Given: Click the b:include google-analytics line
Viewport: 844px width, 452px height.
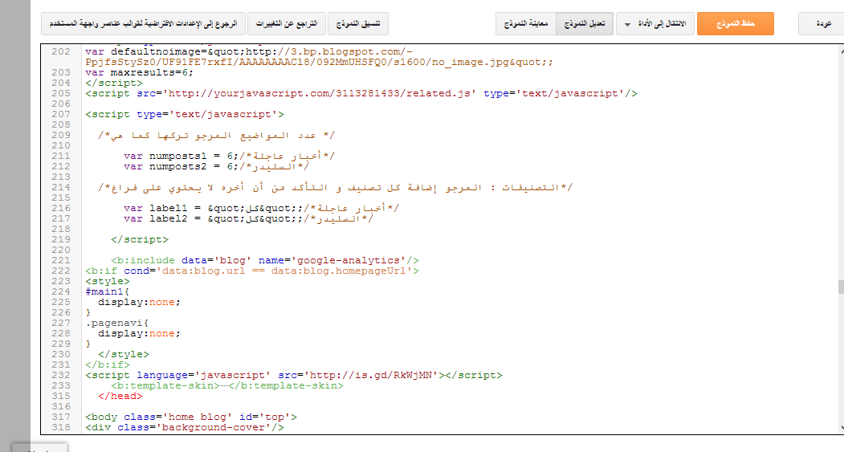Looking at the screenshot, I should [x=265, y=260].
